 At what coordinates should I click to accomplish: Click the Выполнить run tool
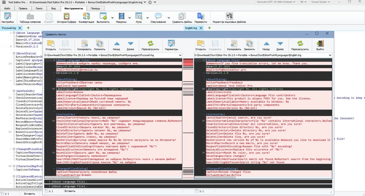point(103,18)
